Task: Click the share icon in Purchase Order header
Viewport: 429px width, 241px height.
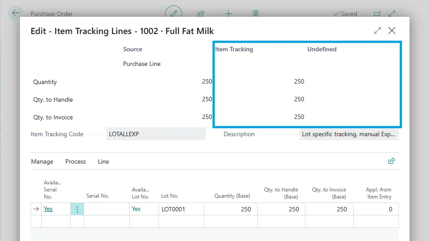Action: click(x=201, y=13)
